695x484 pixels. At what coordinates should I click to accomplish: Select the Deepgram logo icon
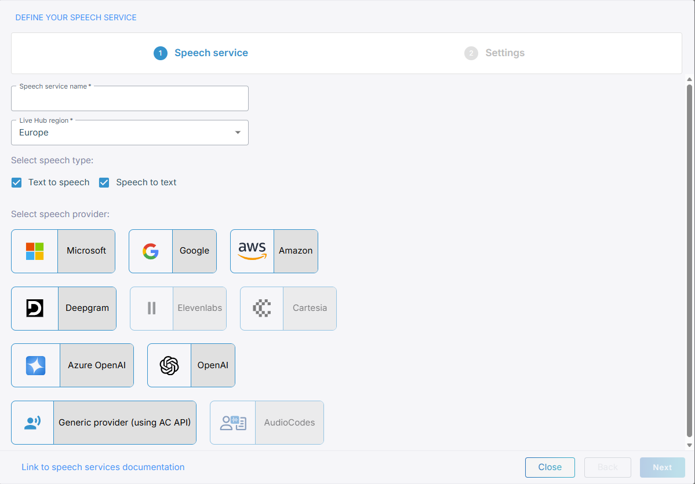click(35, 309)
